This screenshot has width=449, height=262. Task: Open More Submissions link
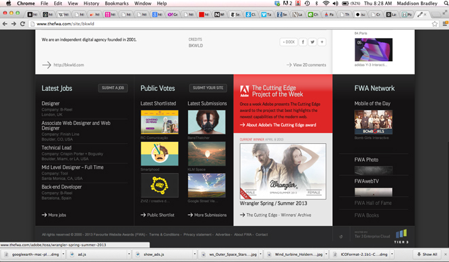point(207,214)
